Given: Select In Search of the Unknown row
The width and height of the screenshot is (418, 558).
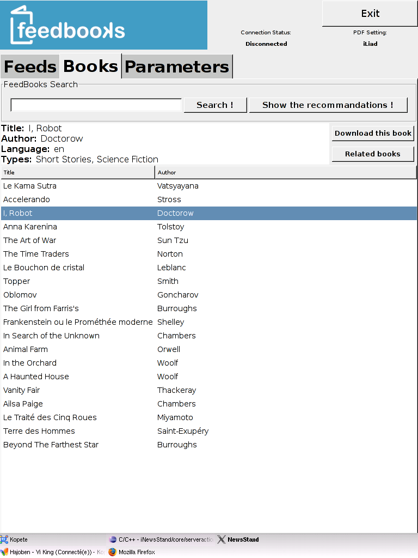Looking at the screenshot, I should [x=208, y=336].
